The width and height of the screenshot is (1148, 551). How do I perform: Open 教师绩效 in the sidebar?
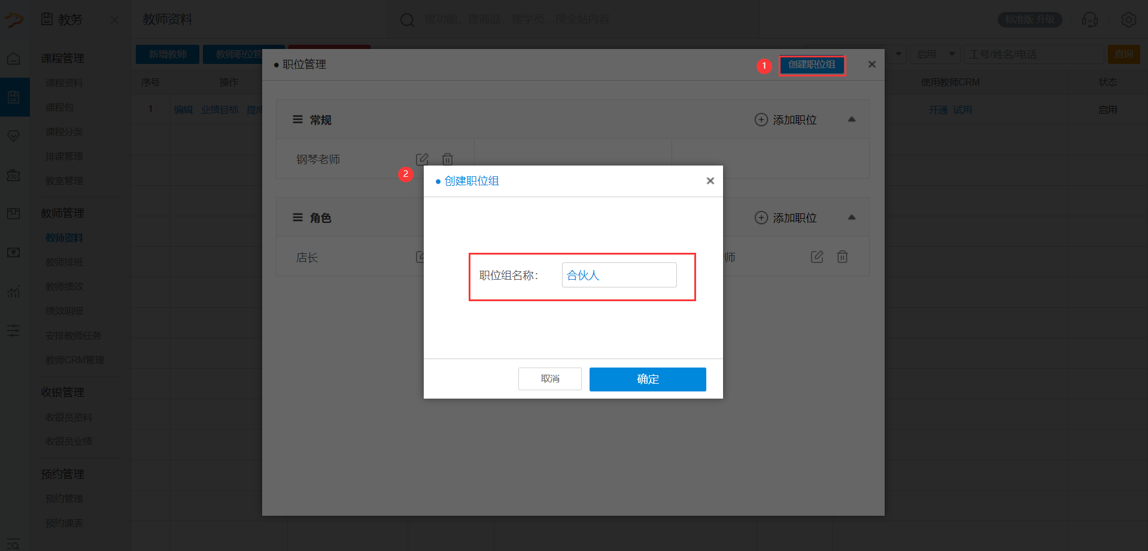coord(64,287)
